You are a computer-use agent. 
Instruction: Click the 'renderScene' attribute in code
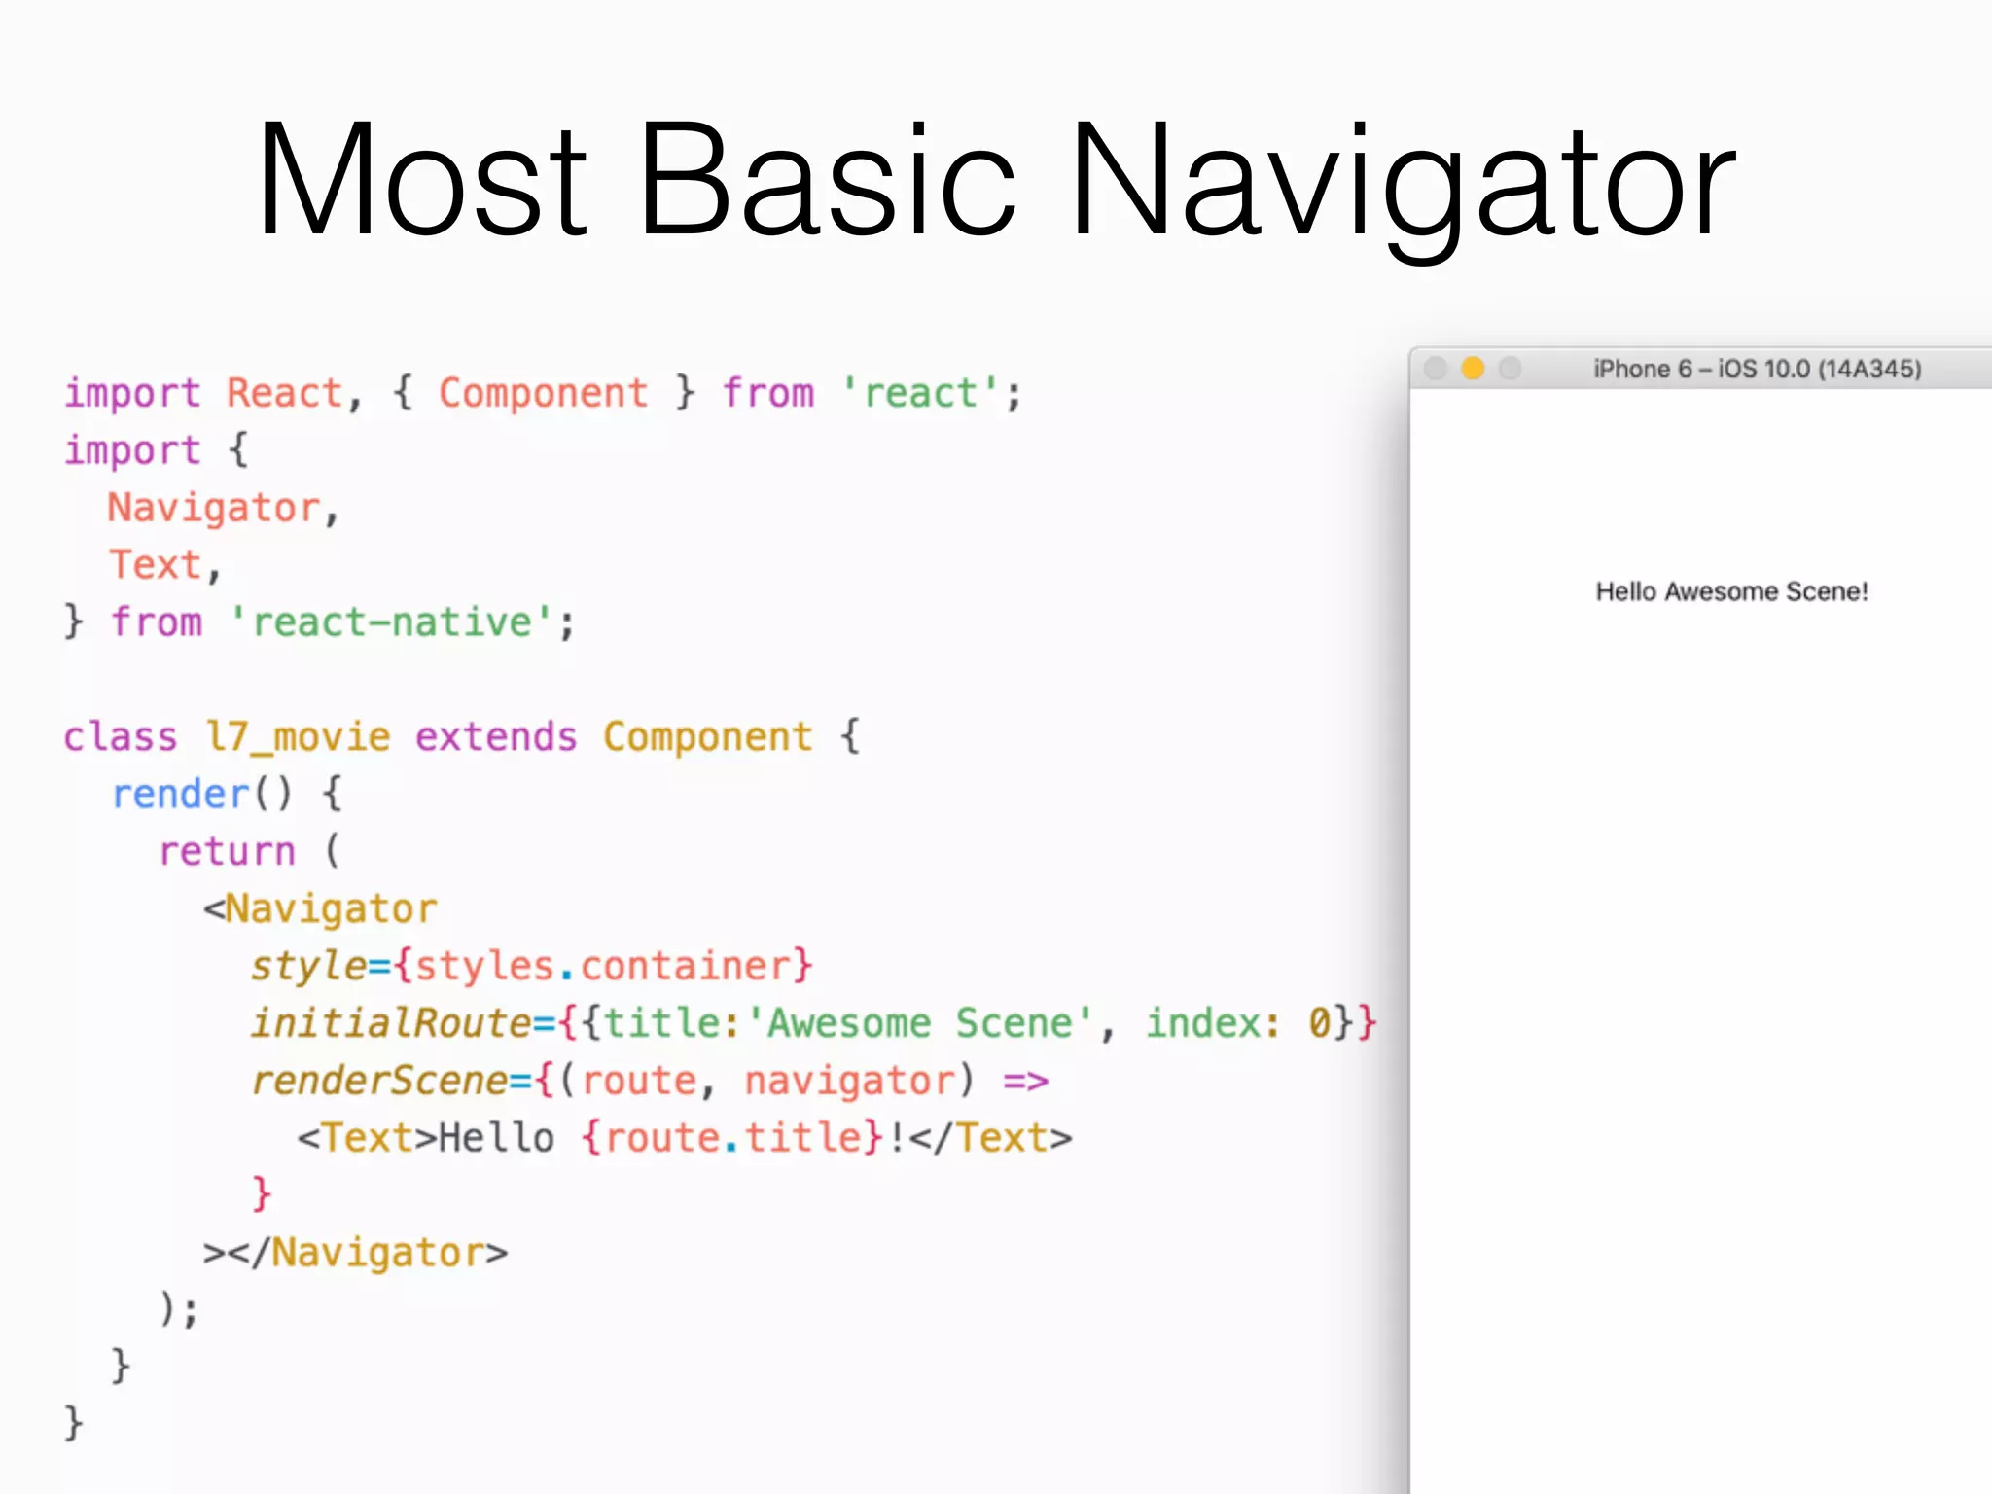click(379, 1081)
